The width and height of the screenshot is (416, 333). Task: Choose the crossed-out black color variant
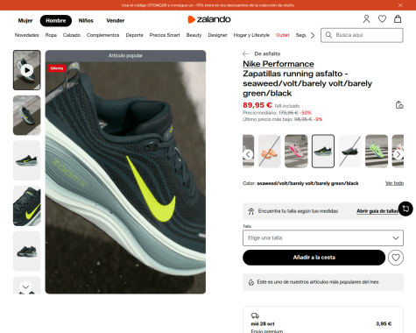[x=349, y=151]
